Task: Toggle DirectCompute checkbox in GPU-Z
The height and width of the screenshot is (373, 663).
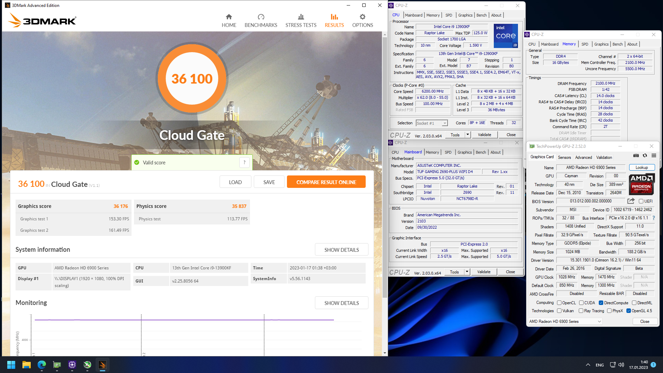Action: [x=601, y=303]
